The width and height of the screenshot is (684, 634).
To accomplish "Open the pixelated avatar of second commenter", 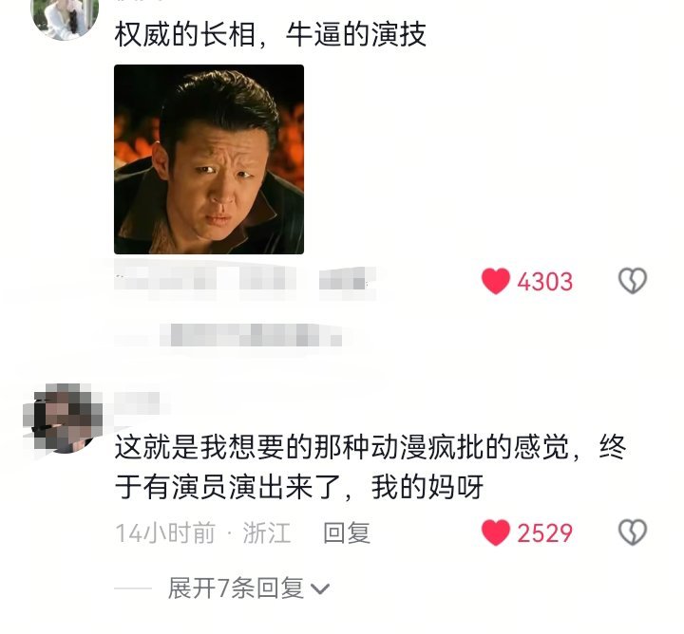I will pos(65,419).
